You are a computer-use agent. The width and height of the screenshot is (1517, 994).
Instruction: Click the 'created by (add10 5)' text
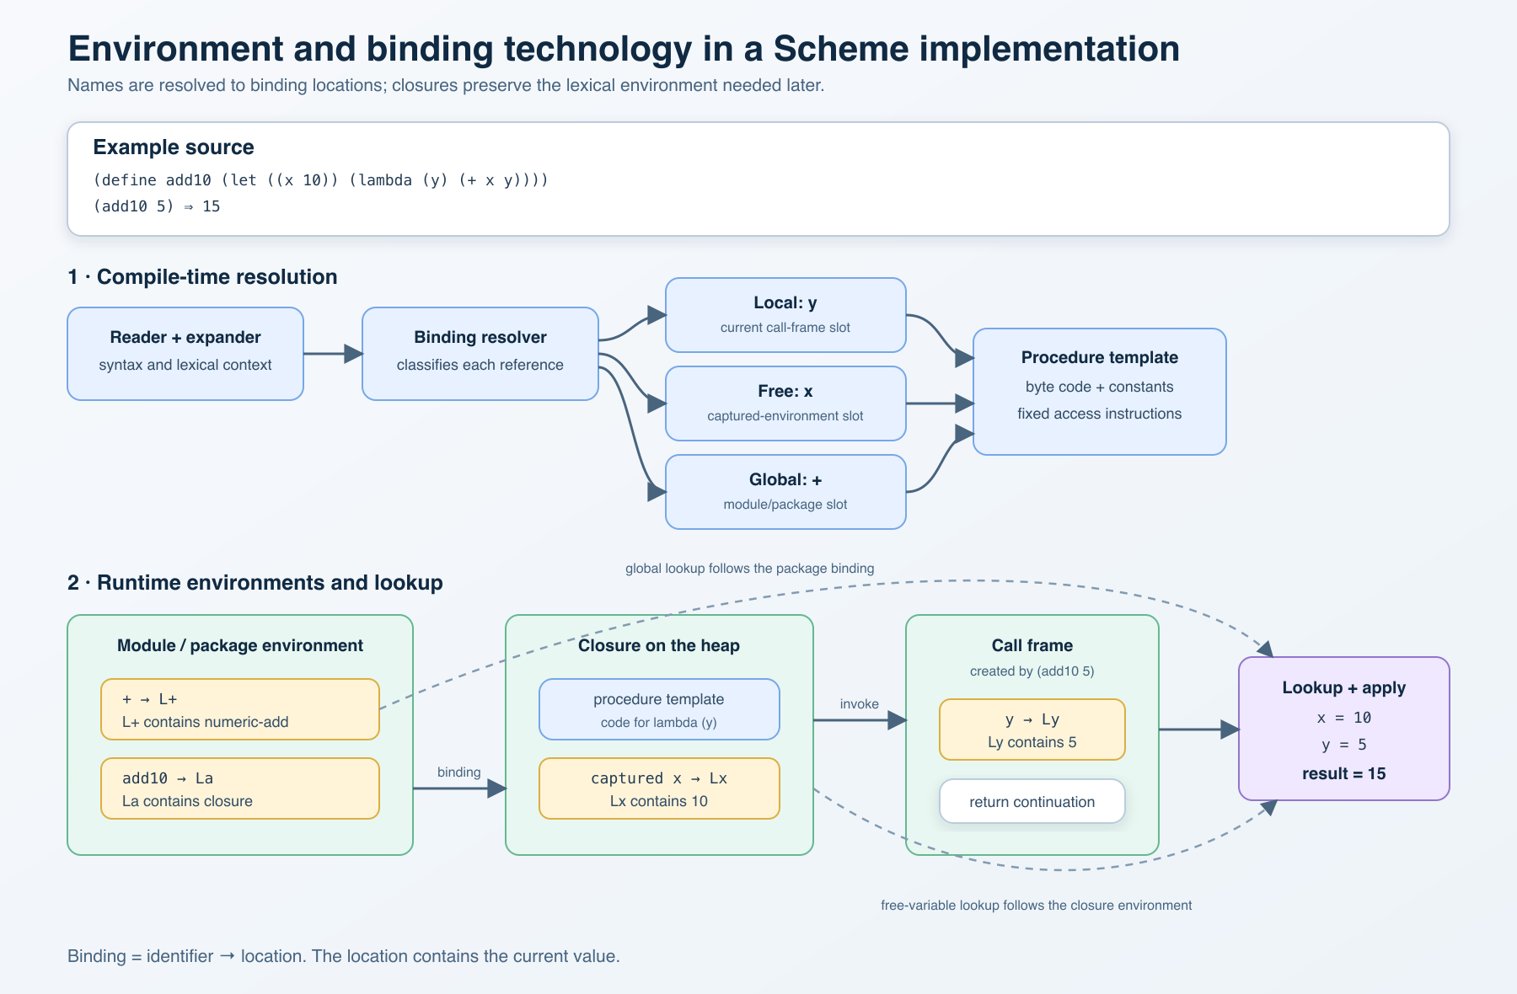coord(1032,671)
